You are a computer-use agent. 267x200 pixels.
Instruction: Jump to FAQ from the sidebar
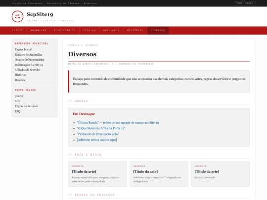click(17, 111)
